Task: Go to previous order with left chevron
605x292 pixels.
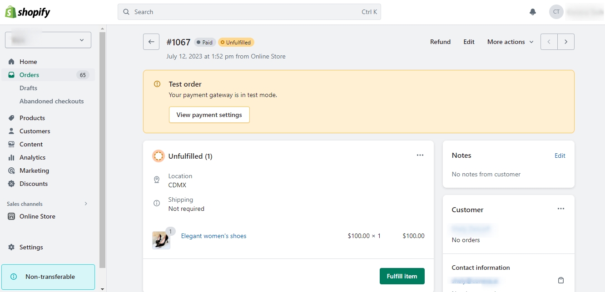Action: 549,42
